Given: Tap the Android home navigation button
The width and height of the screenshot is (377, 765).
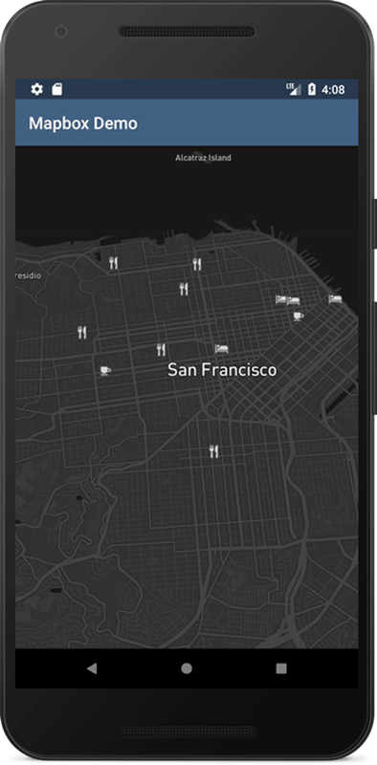Looking at the screenshot, I should pyautogui.click(x=187, y=668).
